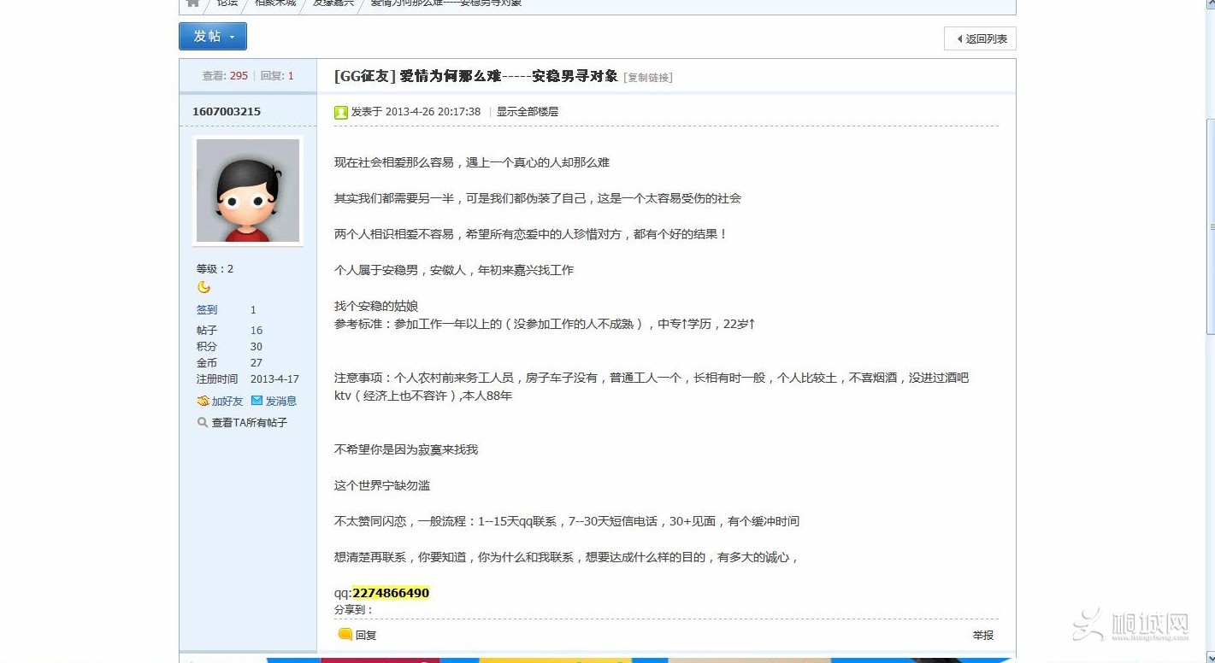Click the 友缘嘉兴 breadcrumb item
Viewport: 1215px width, 663px height.
(x=333, y=3)
